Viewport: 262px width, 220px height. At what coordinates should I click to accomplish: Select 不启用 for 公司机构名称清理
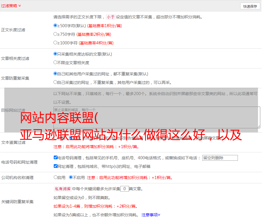(x=71, y=177)
